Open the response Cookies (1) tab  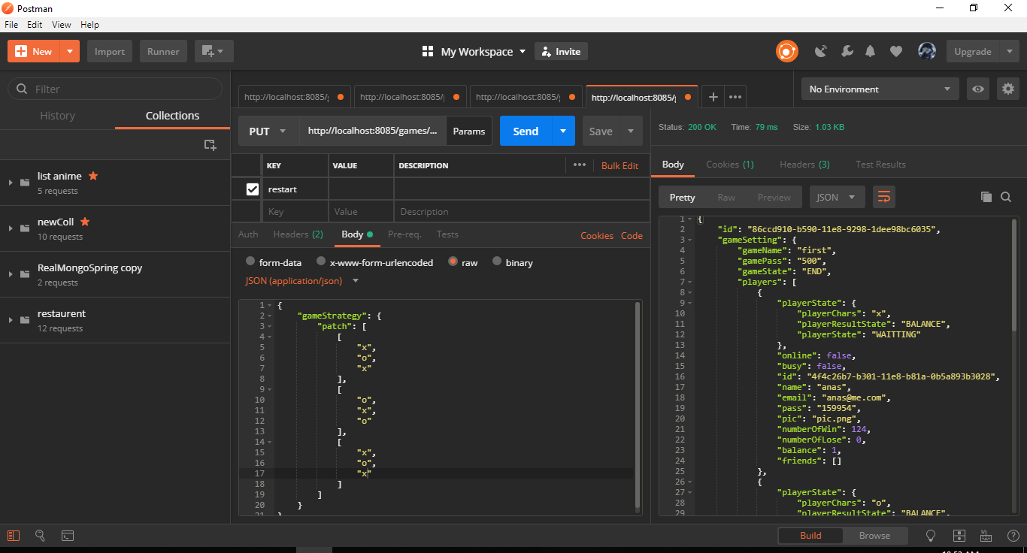point(730,164)
